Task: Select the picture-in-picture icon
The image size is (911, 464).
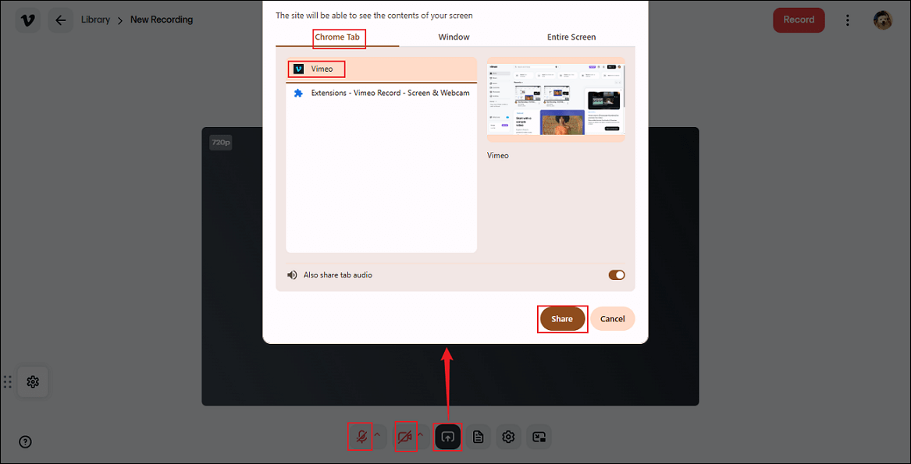Action: (x=539, y=437)
